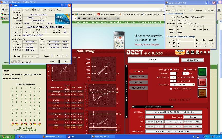222x139 pixels.
Task: Enable Use all Logical Cores checkbox
Action: tap(171, 89)
